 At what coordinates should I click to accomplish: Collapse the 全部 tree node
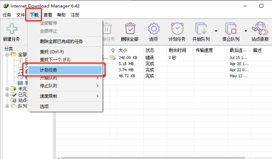pyautogui.click(x=7, y=54)
